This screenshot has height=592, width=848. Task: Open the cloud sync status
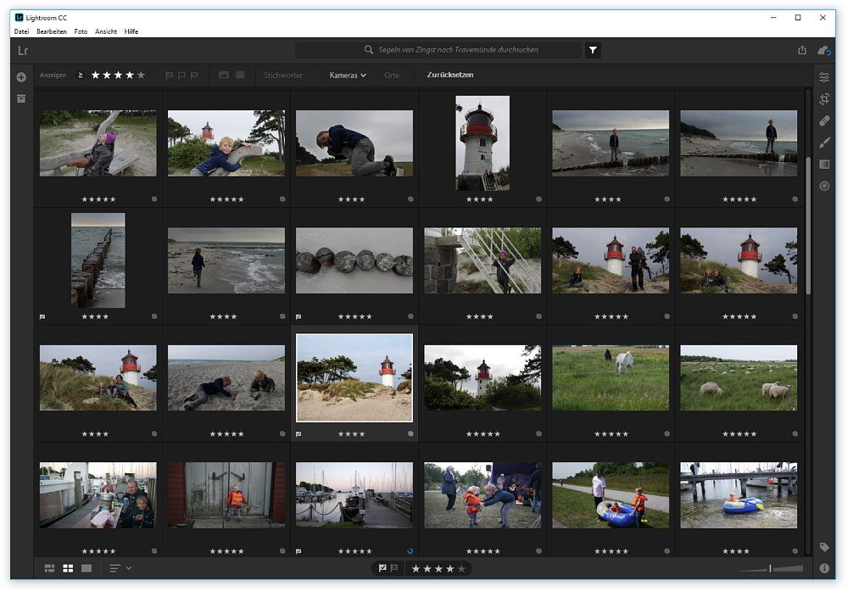(823, 51)
